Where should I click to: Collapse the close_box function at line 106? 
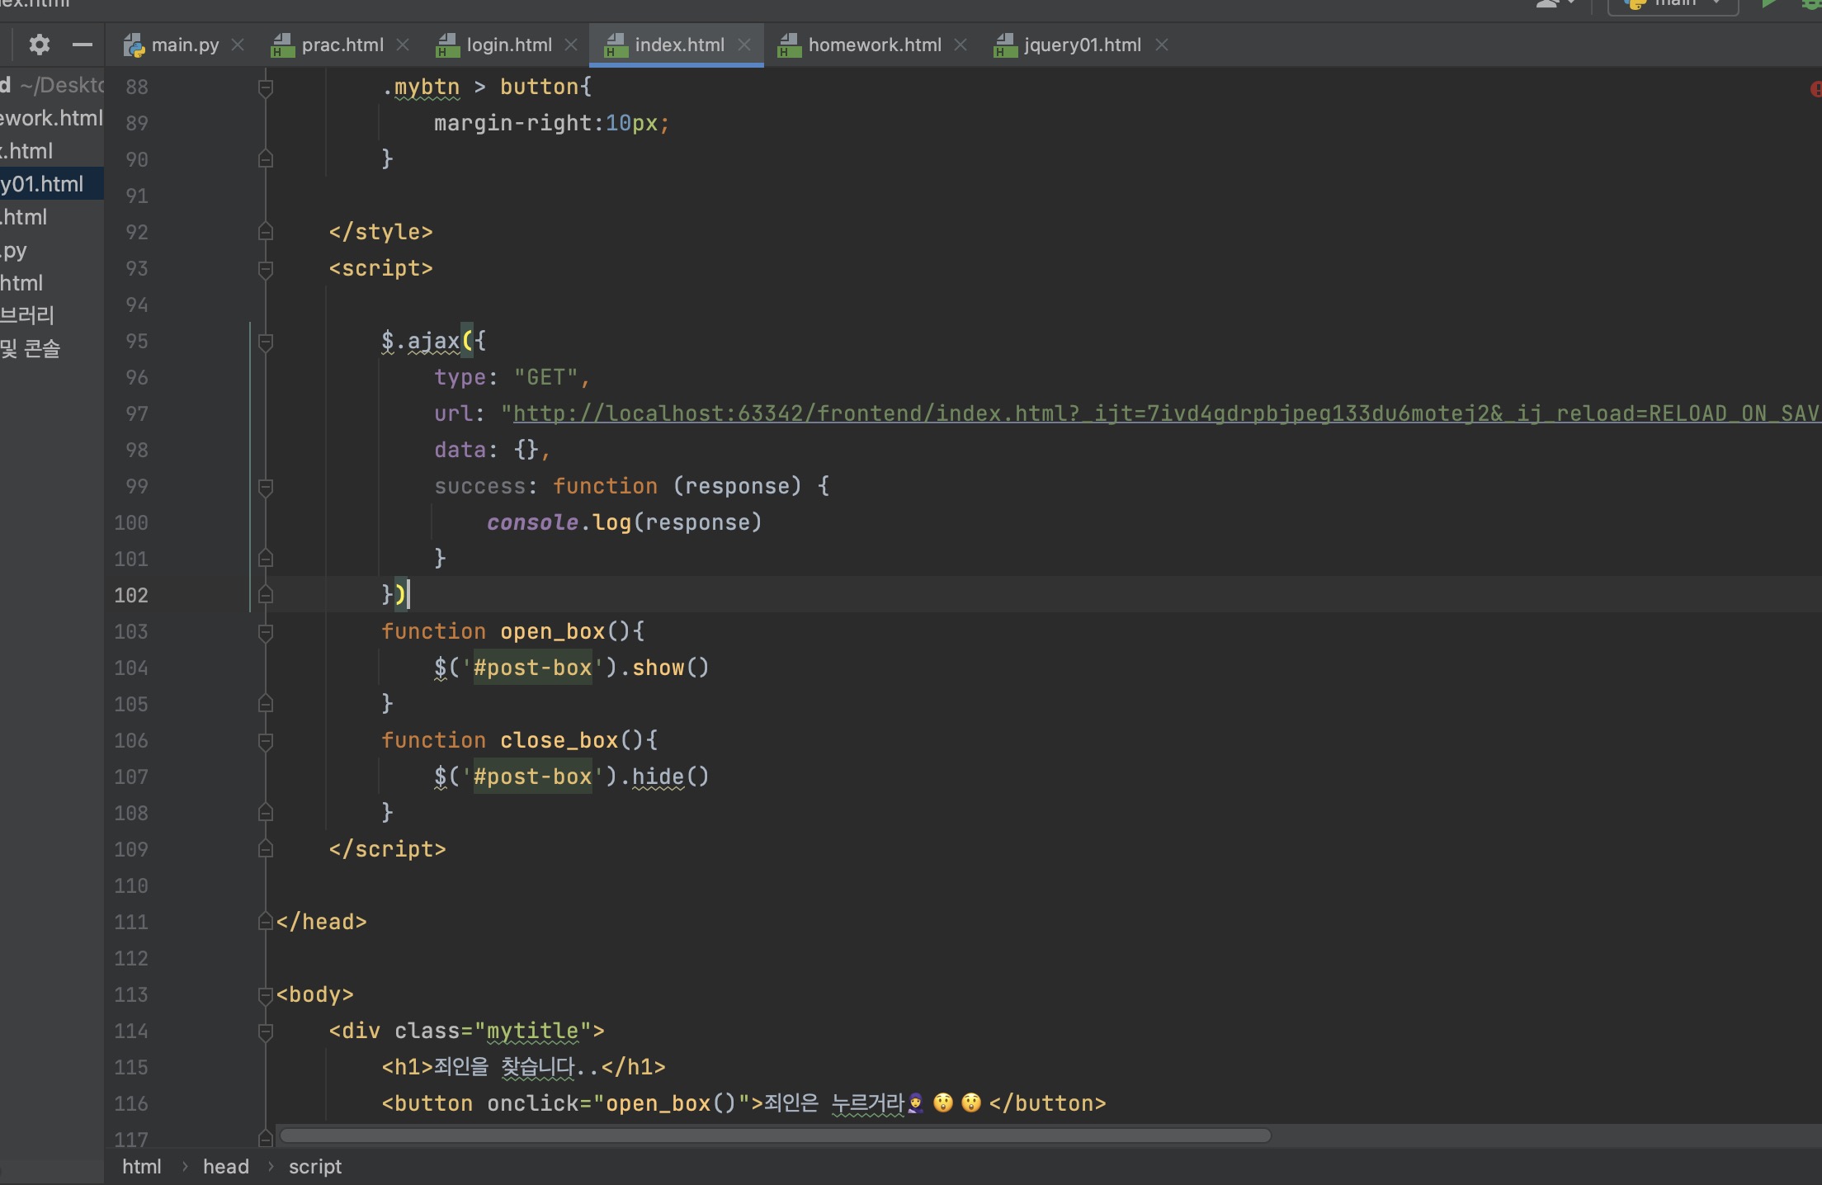click(266, 740)
